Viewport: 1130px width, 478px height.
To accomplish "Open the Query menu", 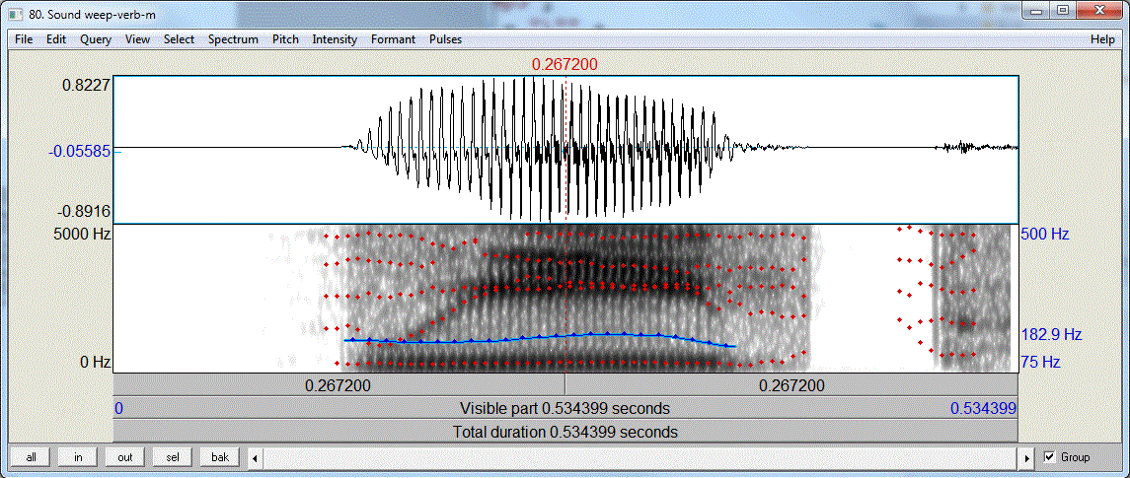I will coord(96,39).
